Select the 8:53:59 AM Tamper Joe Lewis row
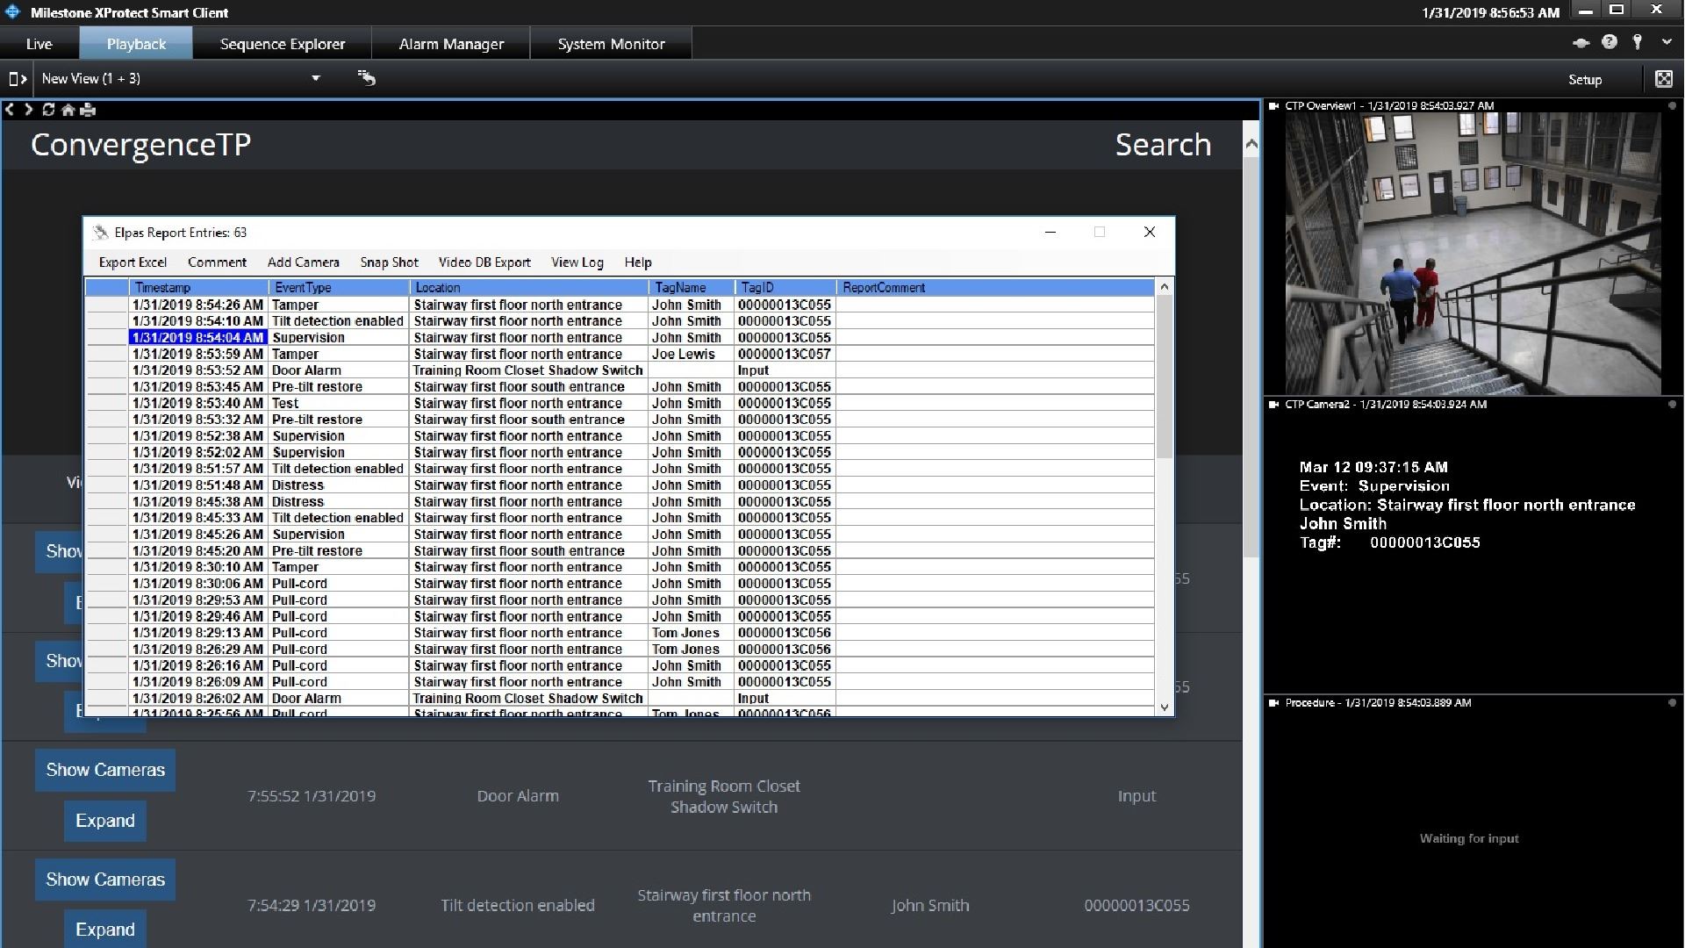Viewport: 1685px width, 948px height. 620,355
